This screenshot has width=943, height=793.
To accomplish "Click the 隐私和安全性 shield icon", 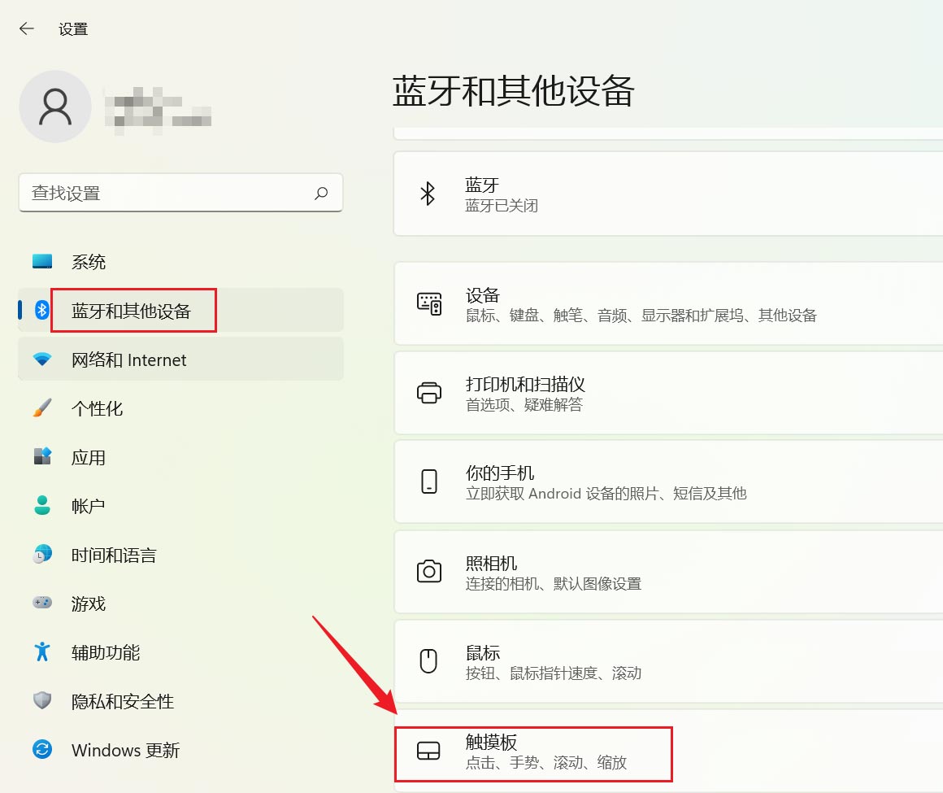I will coord(41,701).
